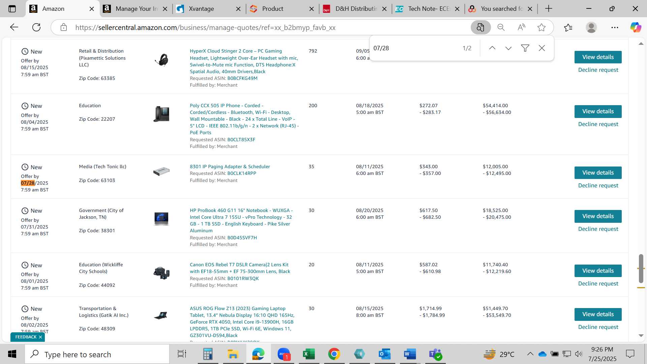Click the HyperX headset thumbnail image
Viewport: 647px width, 364px height.
point(161,60)
